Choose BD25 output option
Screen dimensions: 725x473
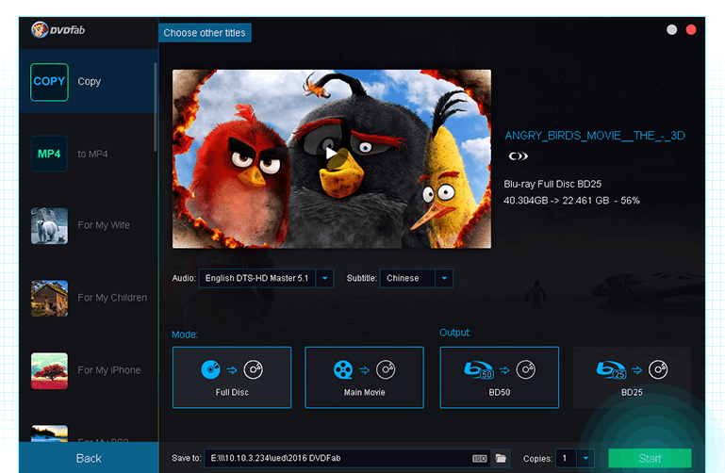point(632,378)
